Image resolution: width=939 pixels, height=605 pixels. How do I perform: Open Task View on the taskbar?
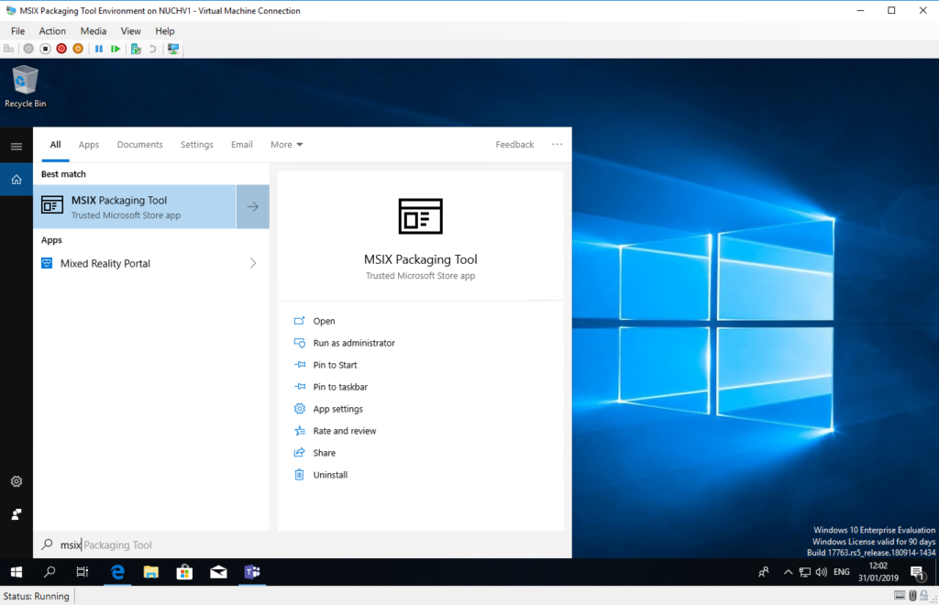coord(83,572)
